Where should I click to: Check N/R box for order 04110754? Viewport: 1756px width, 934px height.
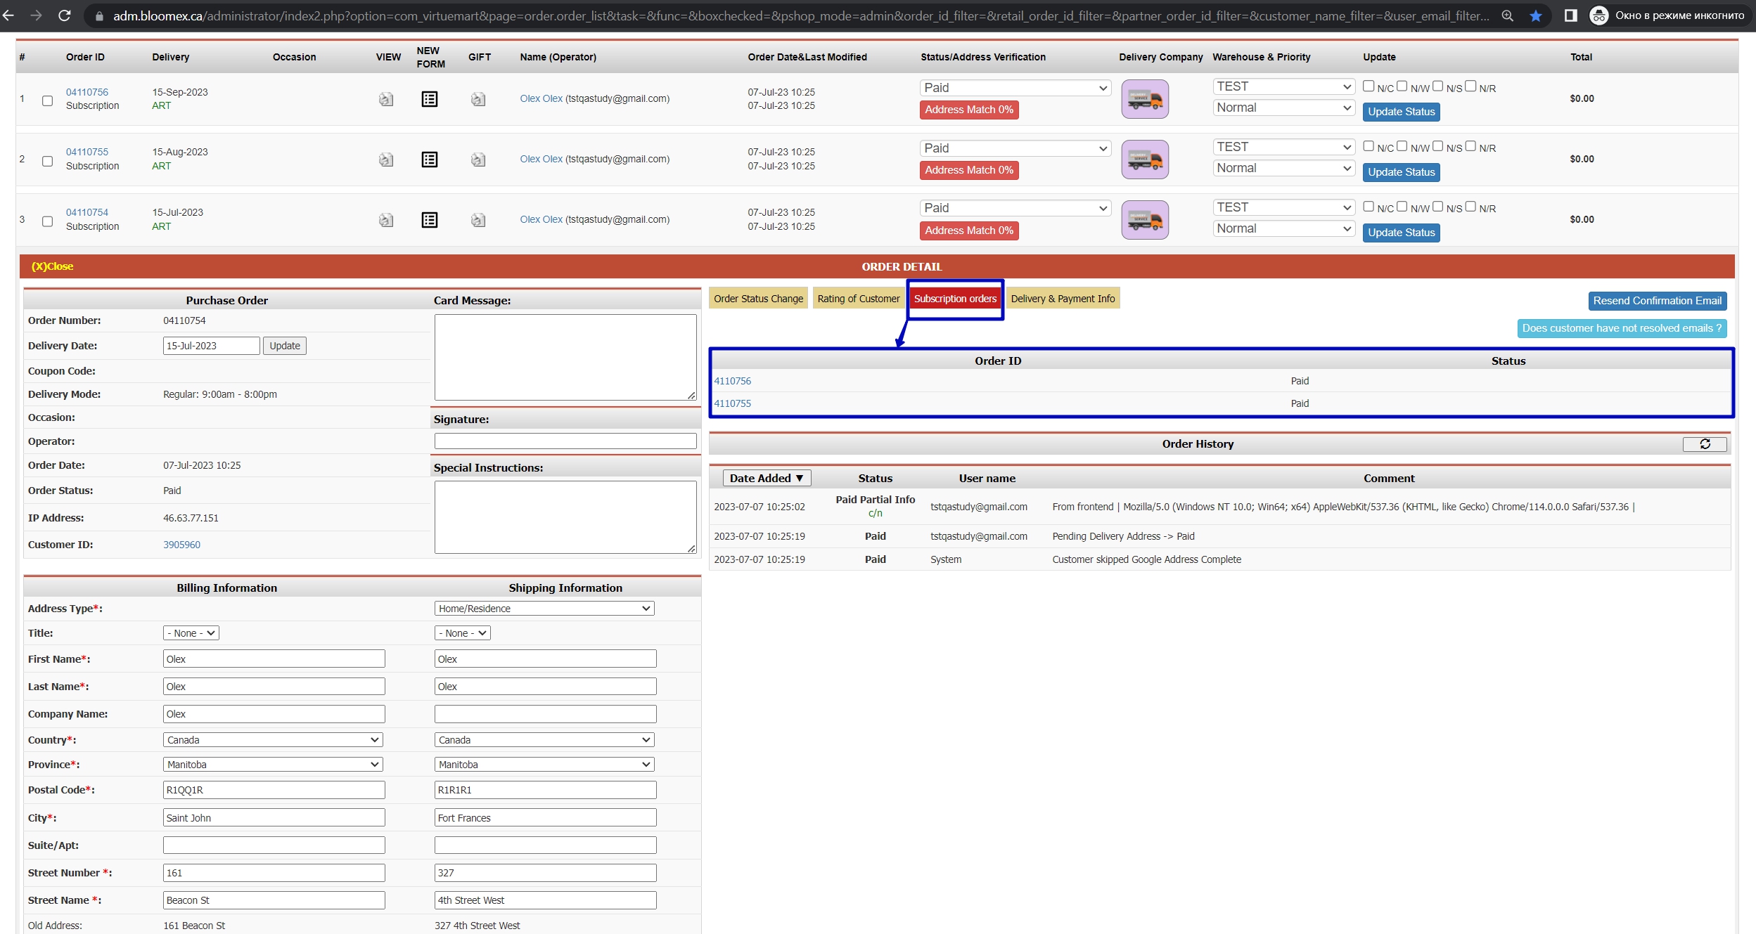(x=1470, y=207)
